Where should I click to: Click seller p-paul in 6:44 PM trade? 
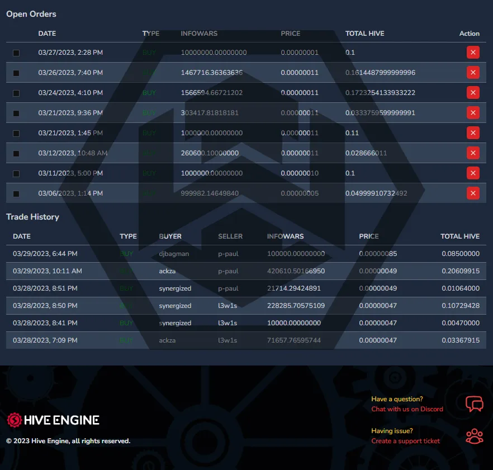[x=228, y=254]
